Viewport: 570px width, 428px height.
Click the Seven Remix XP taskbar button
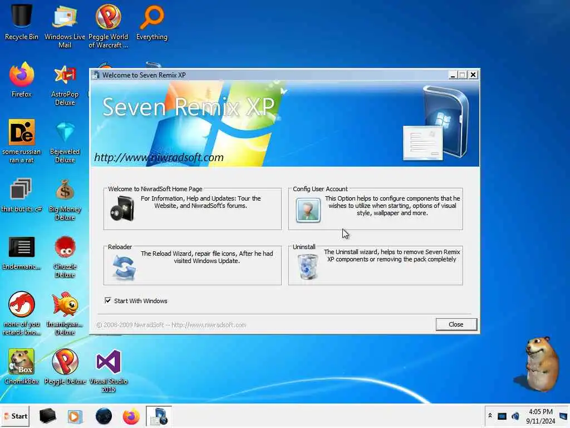coord(159,416)
